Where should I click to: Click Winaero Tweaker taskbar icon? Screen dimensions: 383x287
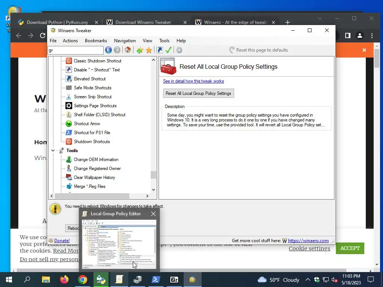click(193, 280)
